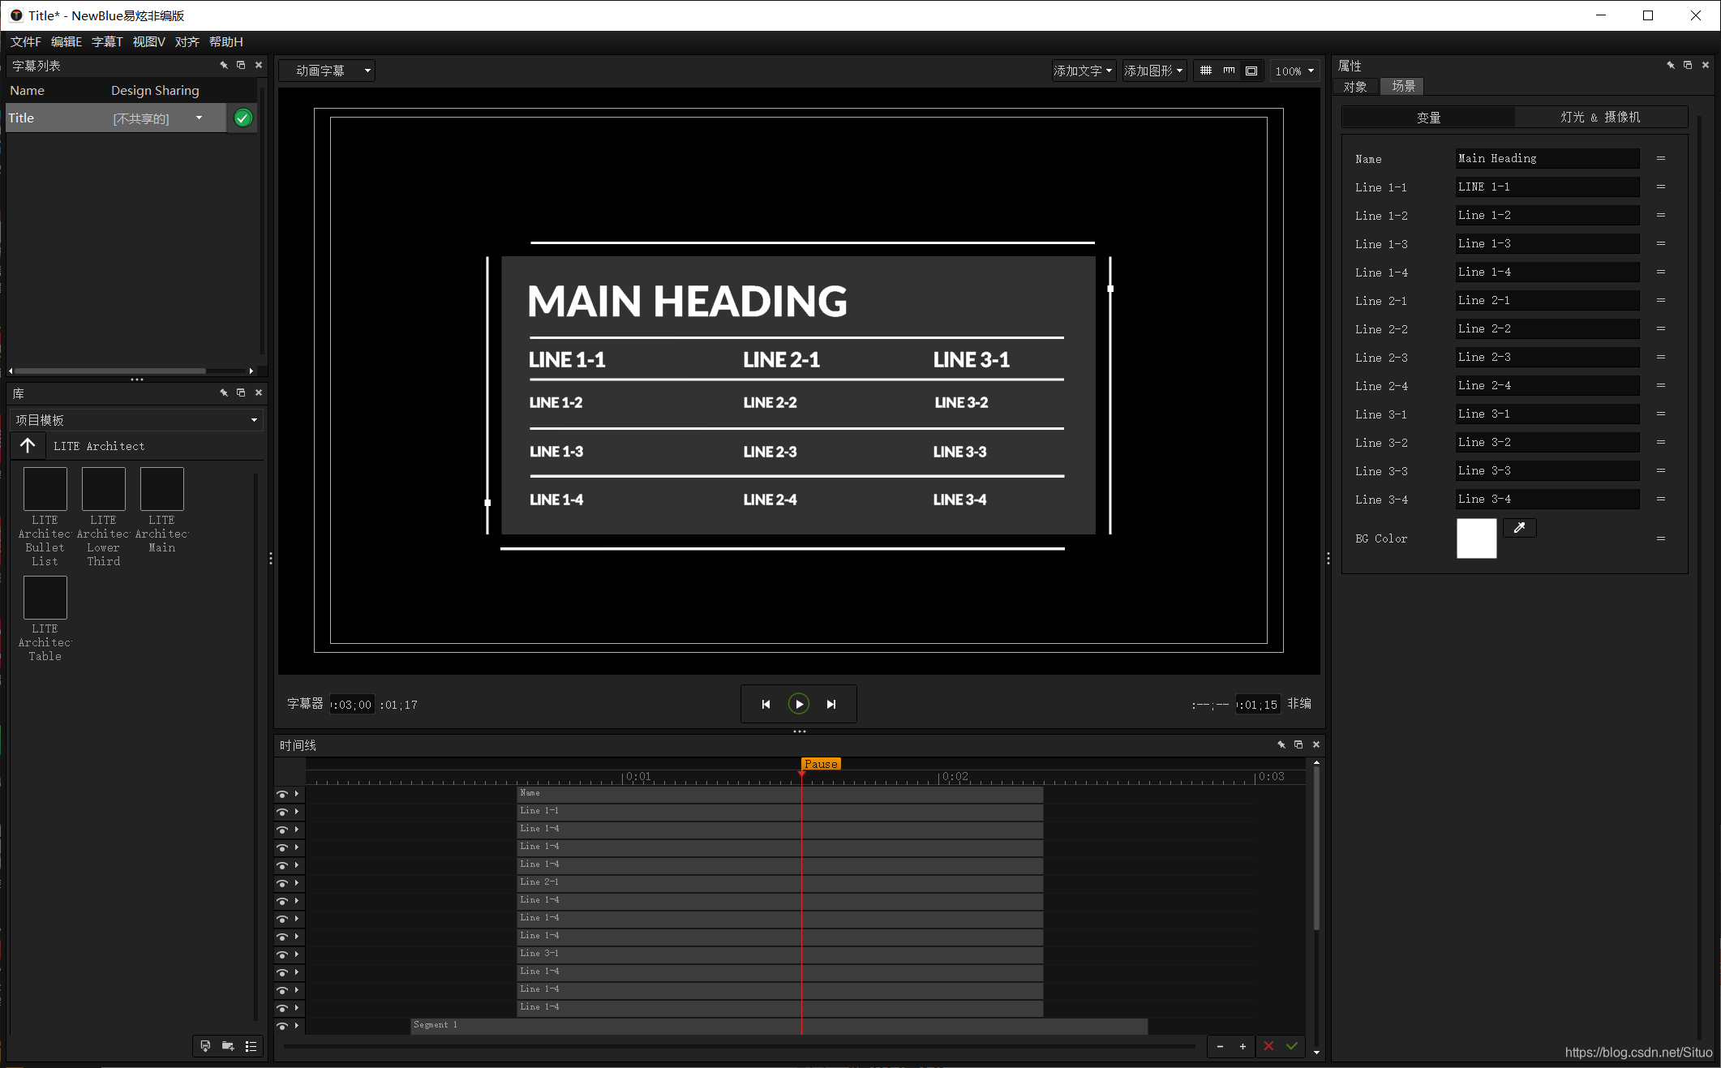Expand the Name track in timeline
The width and height of the screenshot is (1721, 1068).
click(x=297, y=794)
